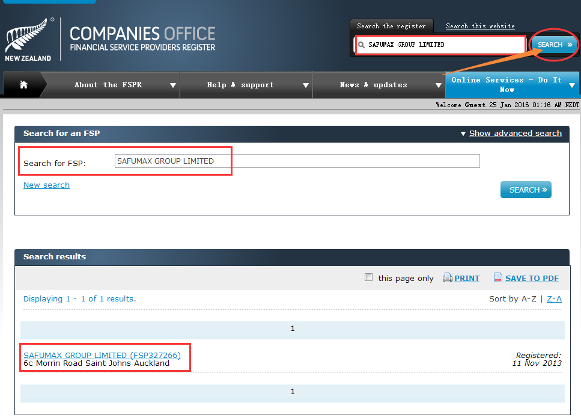Click the Welcome Guest date text
This screenshot has width=581, height=420.
pos(507,105)
